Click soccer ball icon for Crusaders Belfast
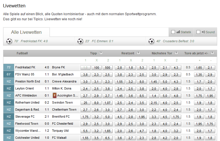Screen dimensions: 220x141 (151, 41)
